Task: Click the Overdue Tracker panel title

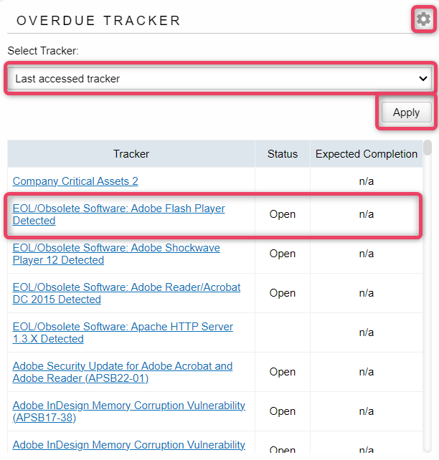Action: point(98,21)
